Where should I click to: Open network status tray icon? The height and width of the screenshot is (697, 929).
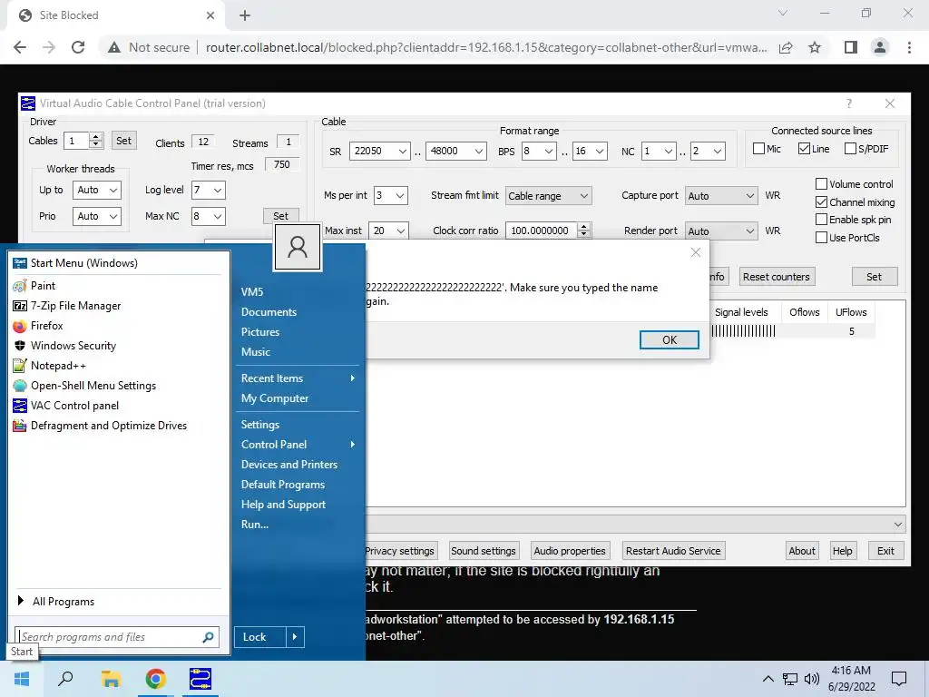pyautogui.click(x=790, y=679)
